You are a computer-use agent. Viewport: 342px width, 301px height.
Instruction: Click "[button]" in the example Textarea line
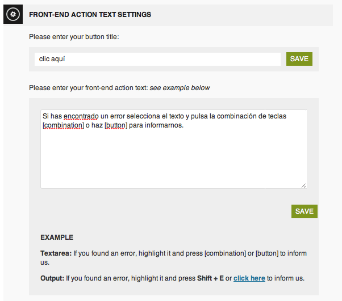tap(267, 253)
